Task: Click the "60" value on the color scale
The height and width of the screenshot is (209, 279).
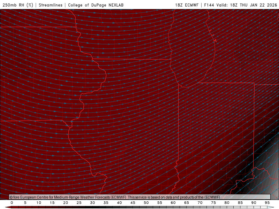Action: (x=173, y=203)
